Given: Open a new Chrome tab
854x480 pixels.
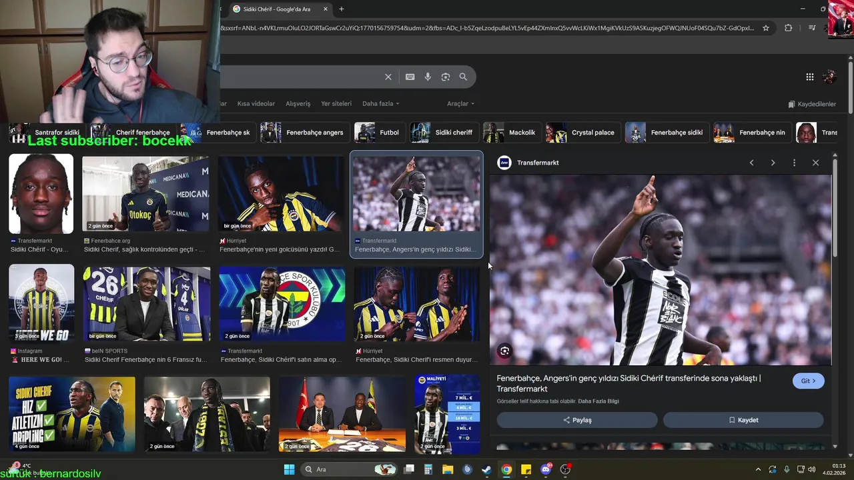Looking at the screenshot, I should (342, 9).
